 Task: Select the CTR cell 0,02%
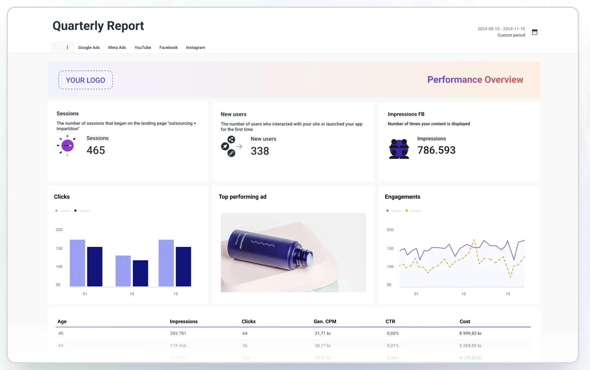393,333
